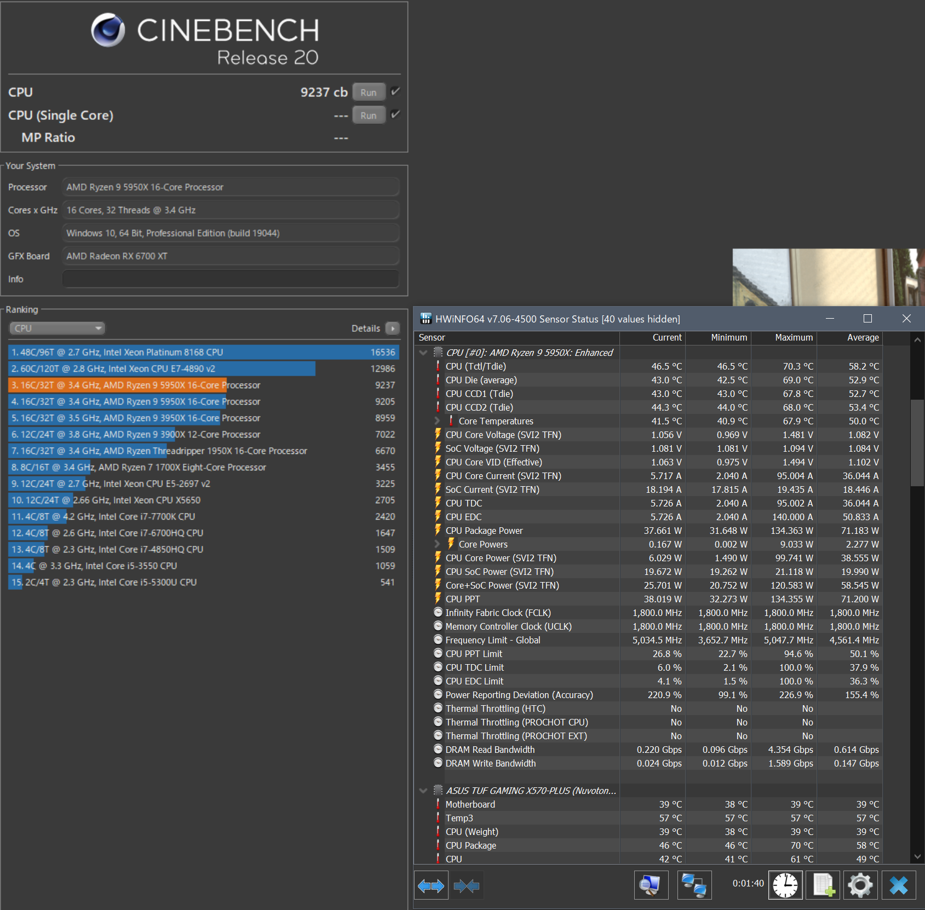Expand the Core Powers sensor row

[437, 544]
